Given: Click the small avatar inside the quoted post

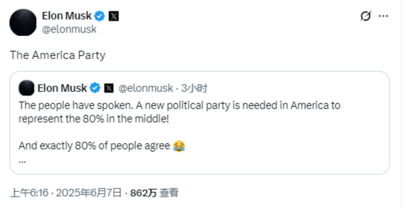Looking at the screenshot, I should tap(26, 88).
